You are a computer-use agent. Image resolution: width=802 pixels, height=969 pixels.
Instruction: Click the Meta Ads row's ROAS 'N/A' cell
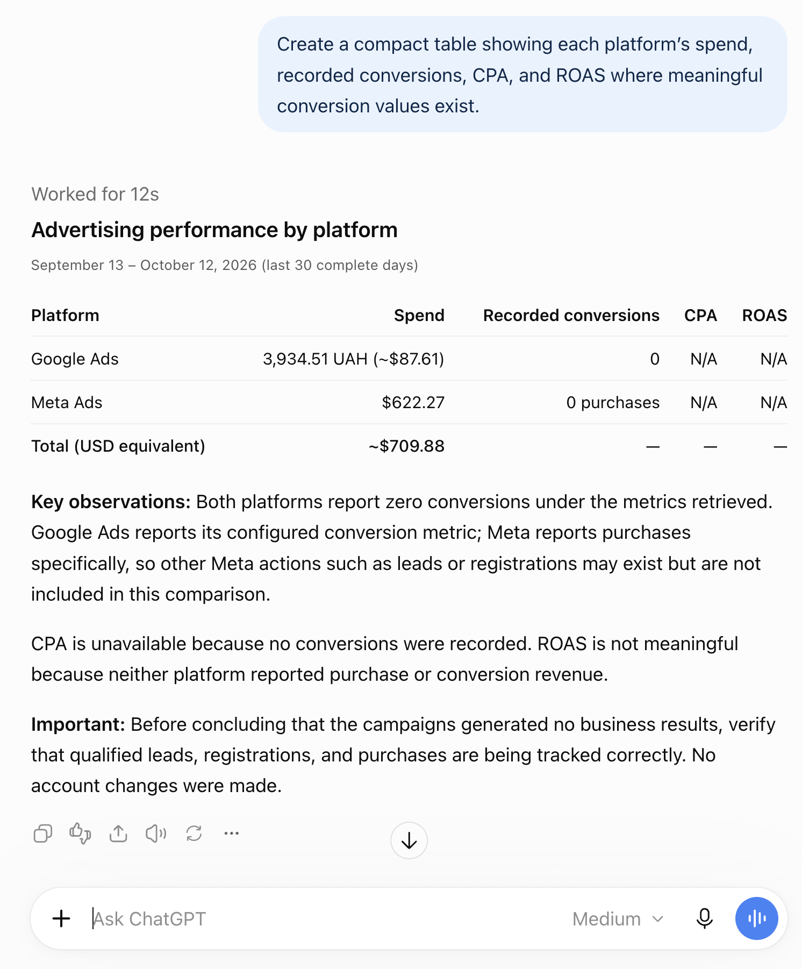(774, 402)
